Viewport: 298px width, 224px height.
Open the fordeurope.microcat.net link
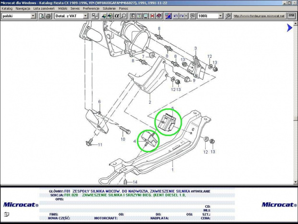[x=259, y=16]
